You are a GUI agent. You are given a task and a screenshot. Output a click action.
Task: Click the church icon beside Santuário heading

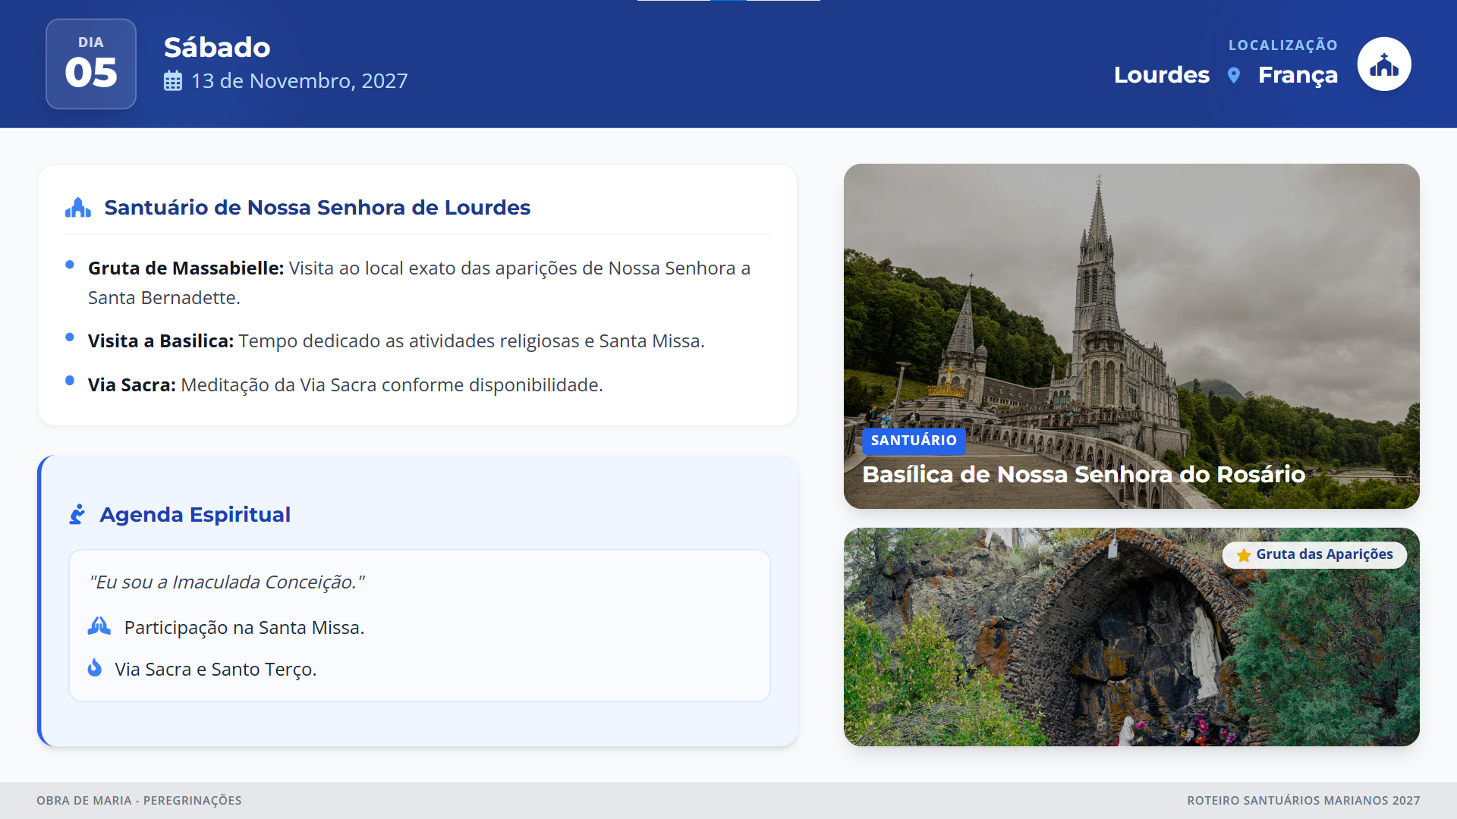(78, 208)
